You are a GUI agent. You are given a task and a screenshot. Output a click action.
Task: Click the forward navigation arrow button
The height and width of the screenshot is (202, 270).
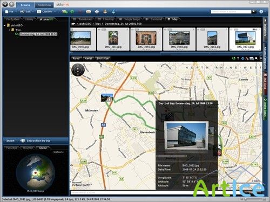[x=12, y=4]
